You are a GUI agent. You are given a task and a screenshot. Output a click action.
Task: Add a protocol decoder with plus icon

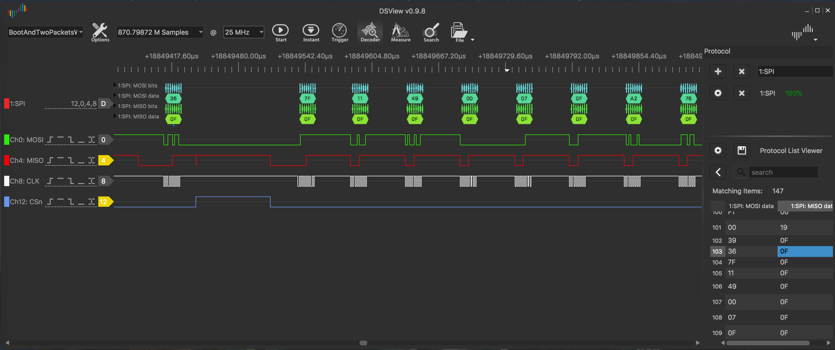click(x=718, y=72)
